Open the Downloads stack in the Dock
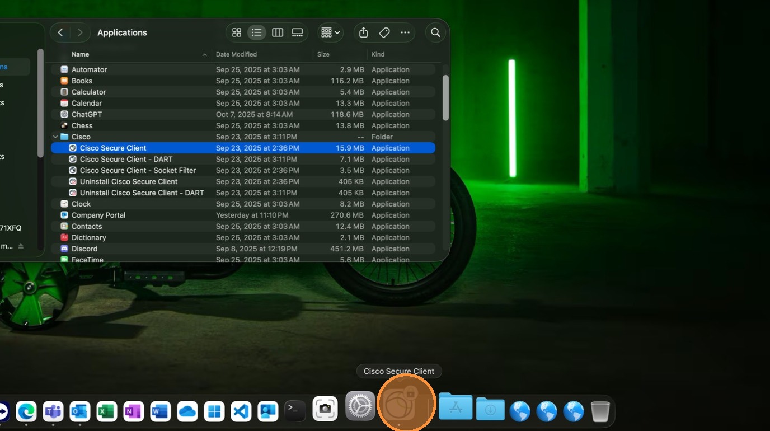This screenshot has width=770, height=431. [491, 409]
